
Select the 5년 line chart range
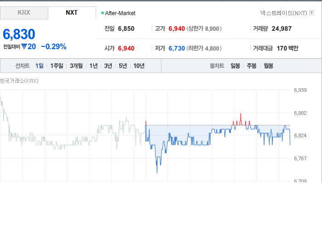(123, 66)
